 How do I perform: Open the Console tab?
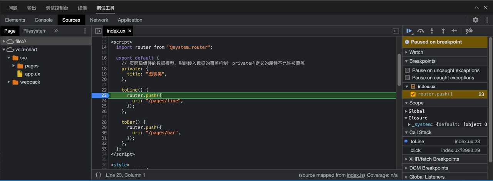click(x=44, y=20)
